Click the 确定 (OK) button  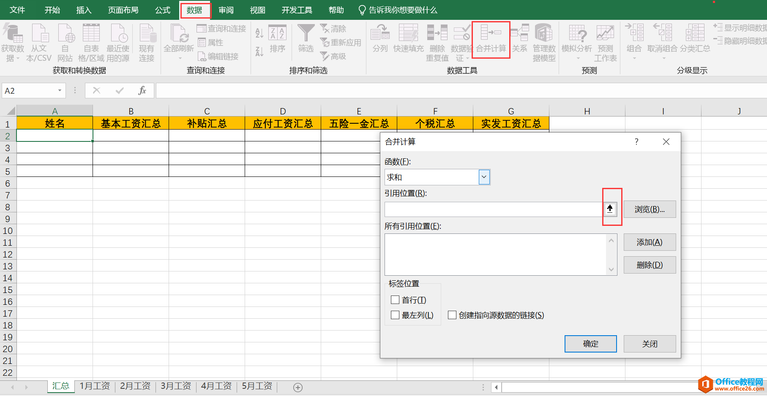coord(590,344)
